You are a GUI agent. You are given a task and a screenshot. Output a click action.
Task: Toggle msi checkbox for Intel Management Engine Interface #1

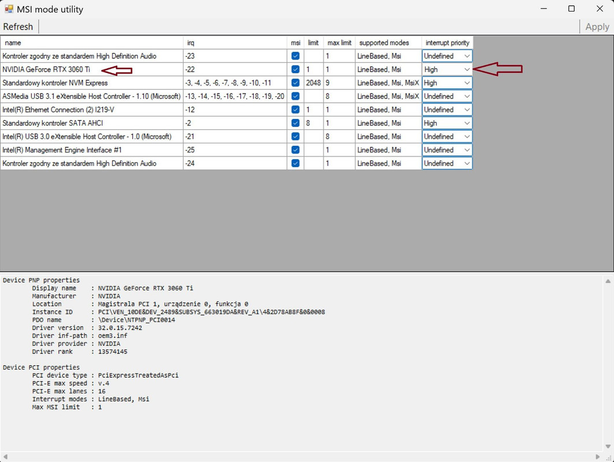(295, 150)
